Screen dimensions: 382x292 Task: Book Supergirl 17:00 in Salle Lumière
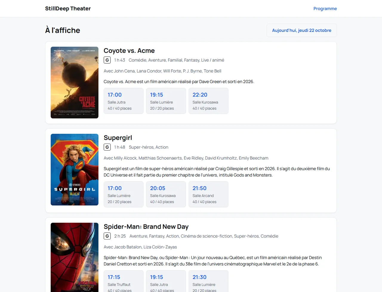pos(124,194)
